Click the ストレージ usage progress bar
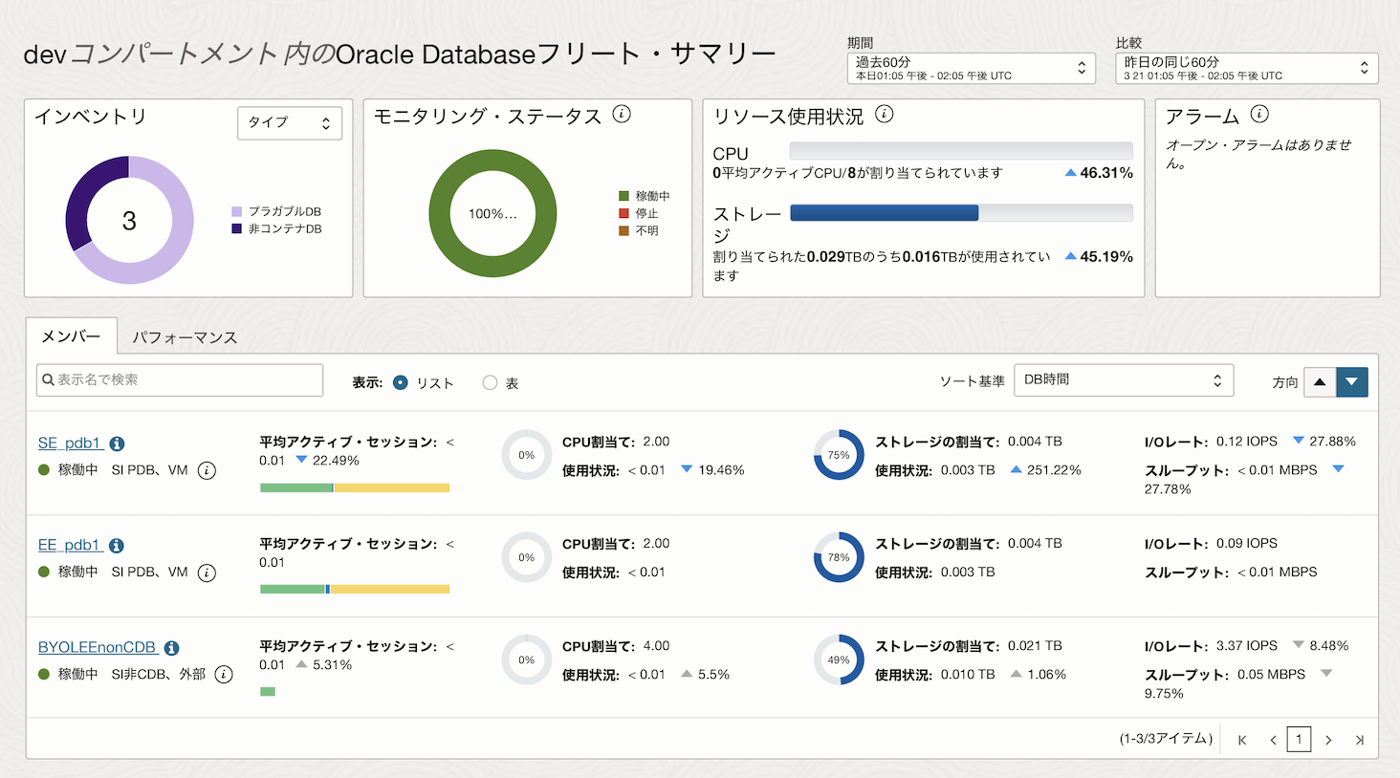1400x778 pixels. coord(961,213)
